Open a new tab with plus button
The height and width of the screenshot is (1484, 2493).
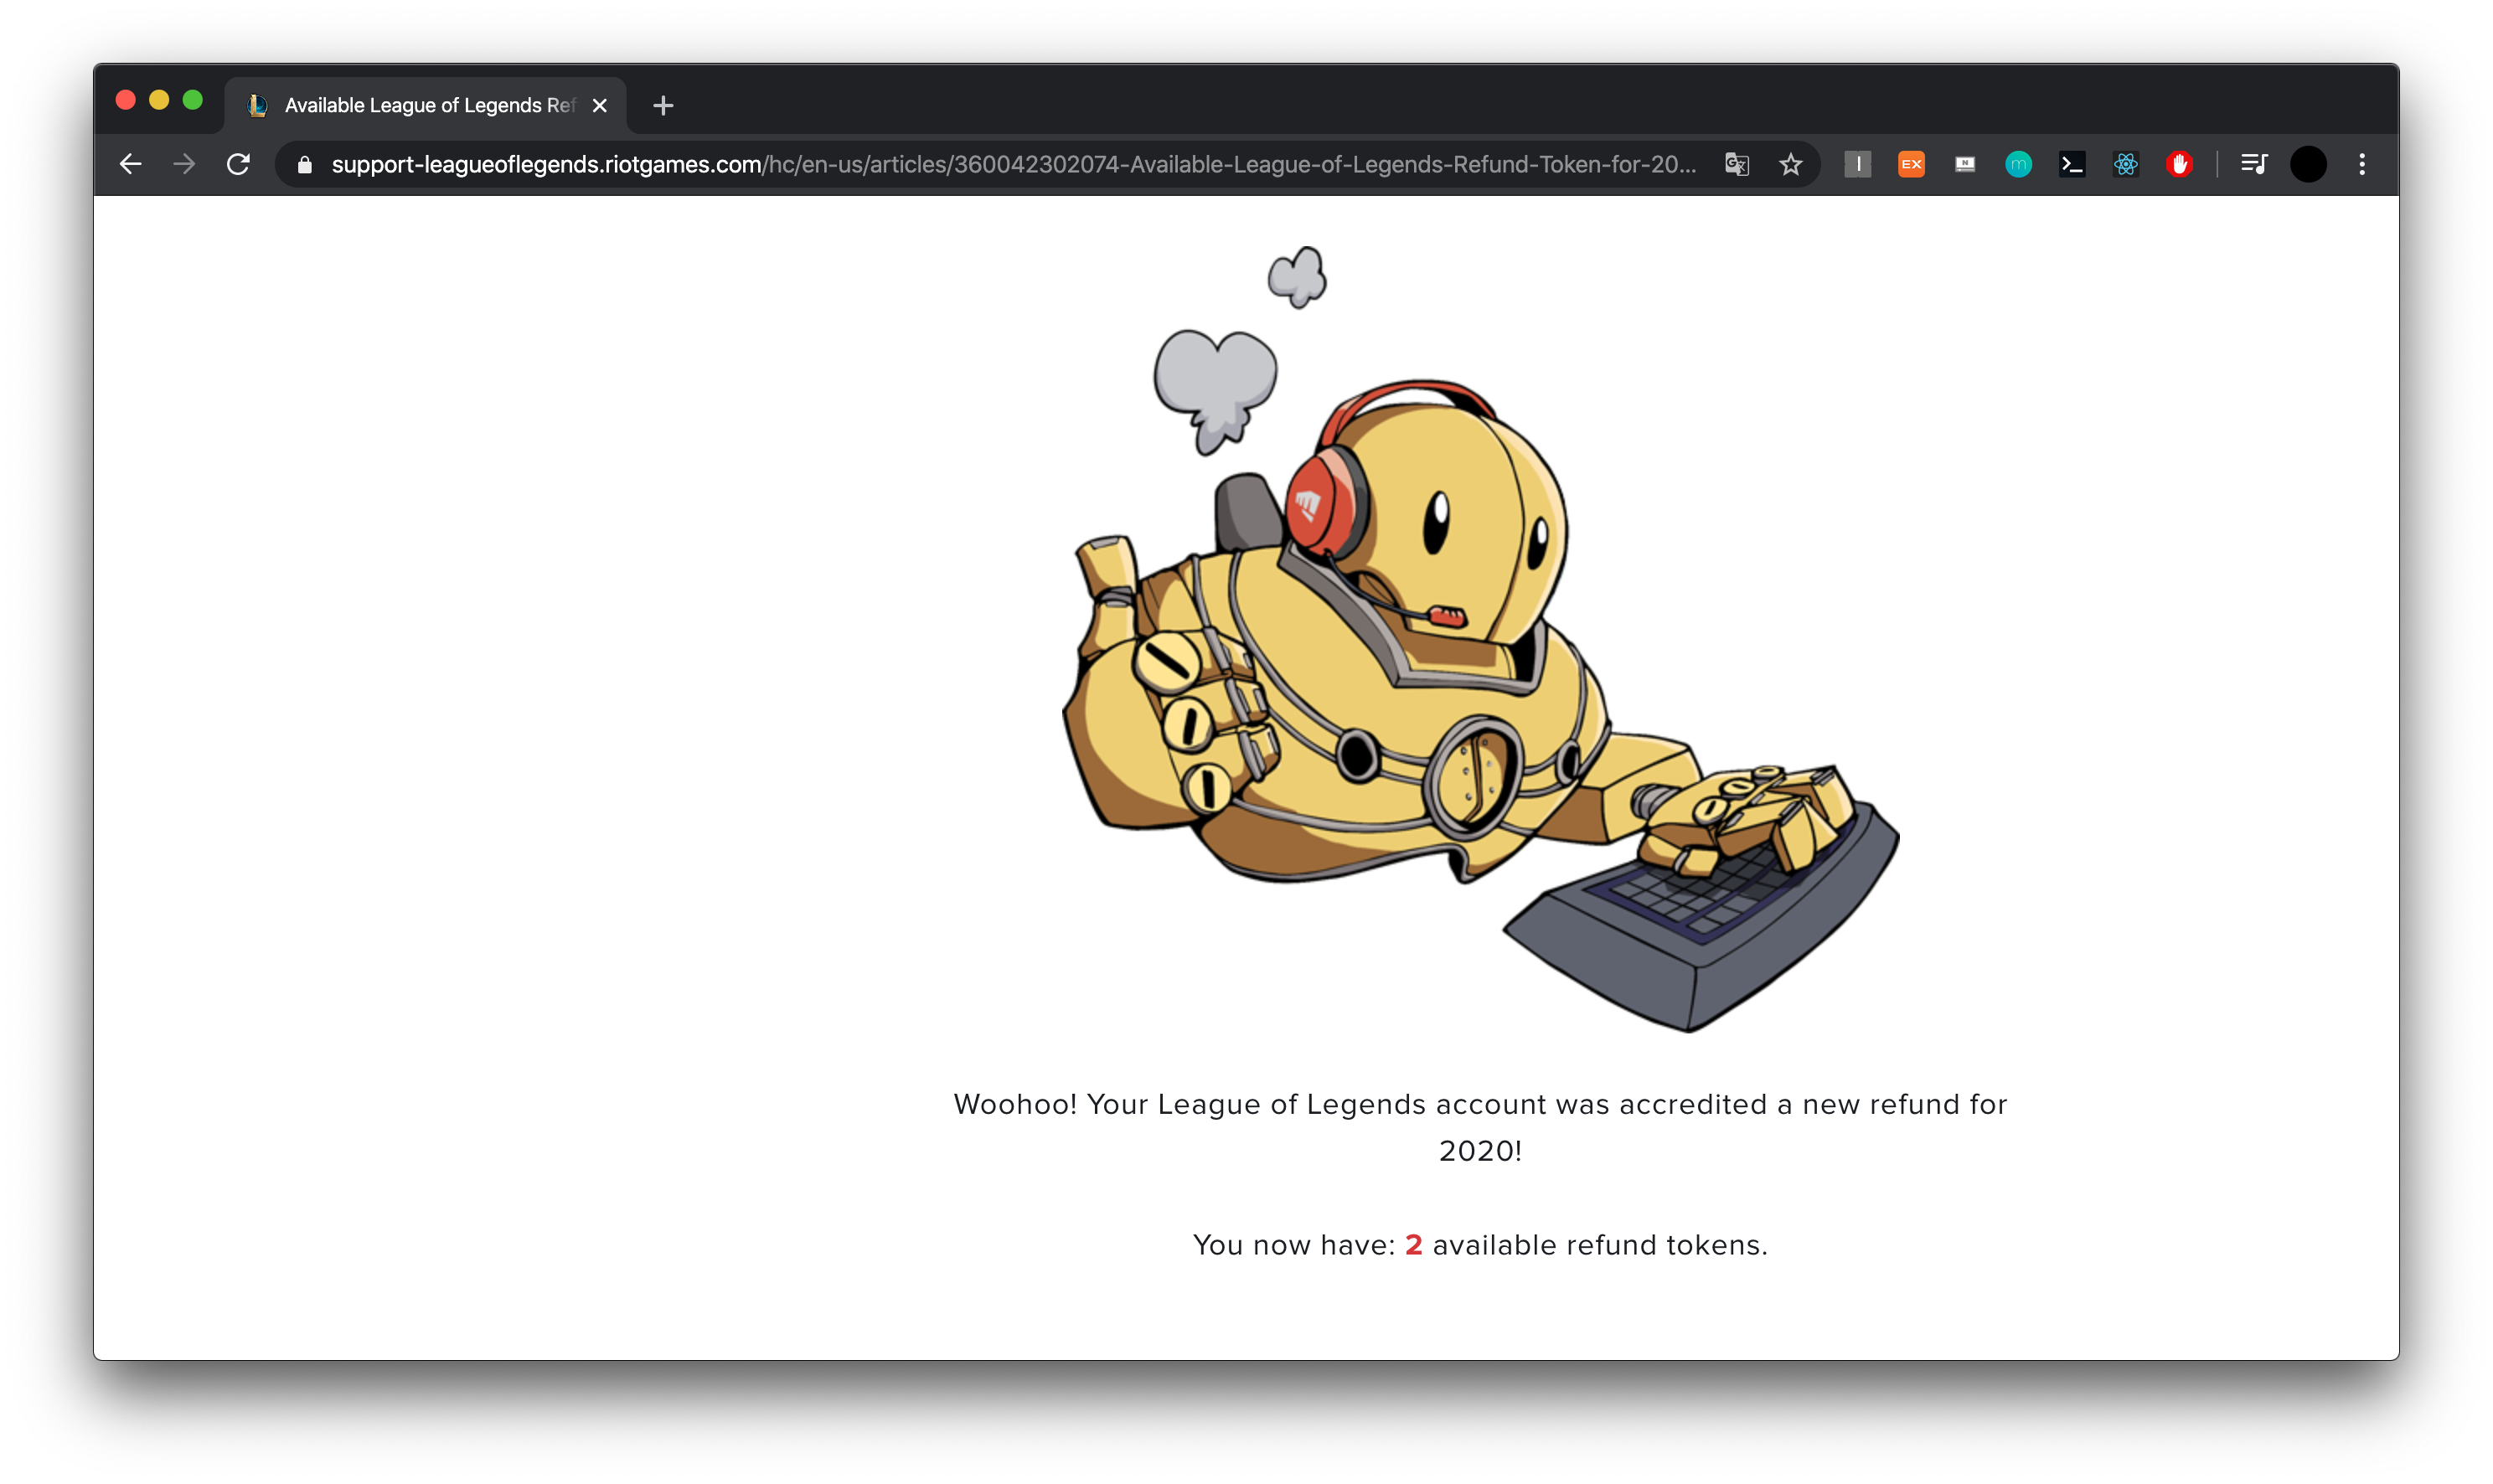[x=662, y=105]
